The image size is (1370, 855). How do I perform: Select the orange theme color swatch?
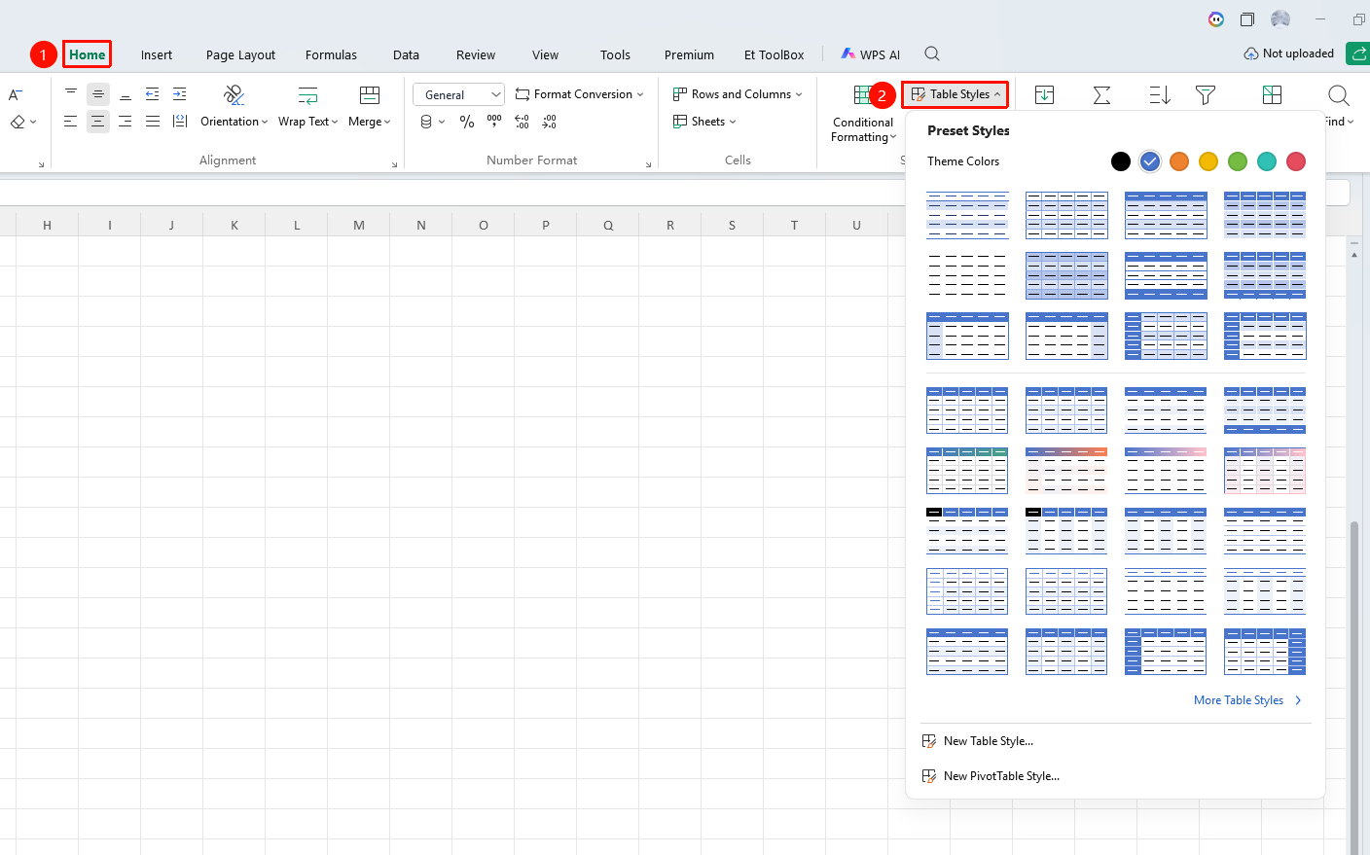click(x=1179, y=161)
